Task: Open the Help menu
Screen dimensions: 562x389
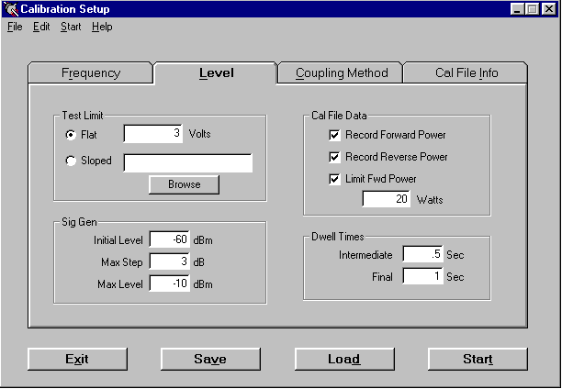Action: 102,27
